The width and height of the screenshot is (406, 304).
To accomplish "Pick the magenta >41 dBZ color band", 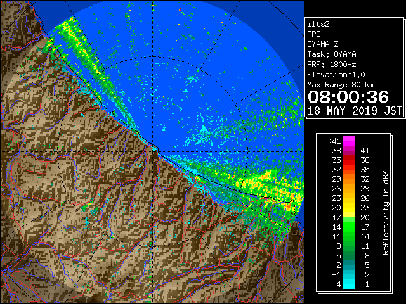I will (349, 141).
